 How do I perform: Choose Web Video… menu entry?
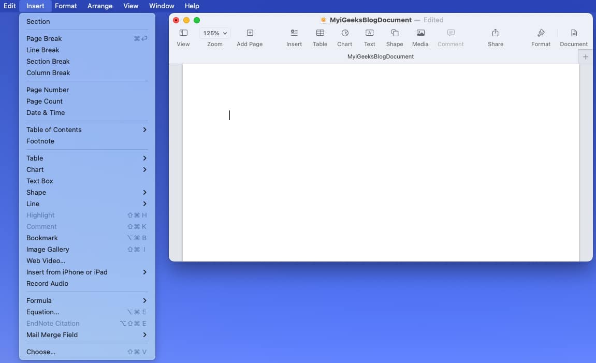(87, 261)
